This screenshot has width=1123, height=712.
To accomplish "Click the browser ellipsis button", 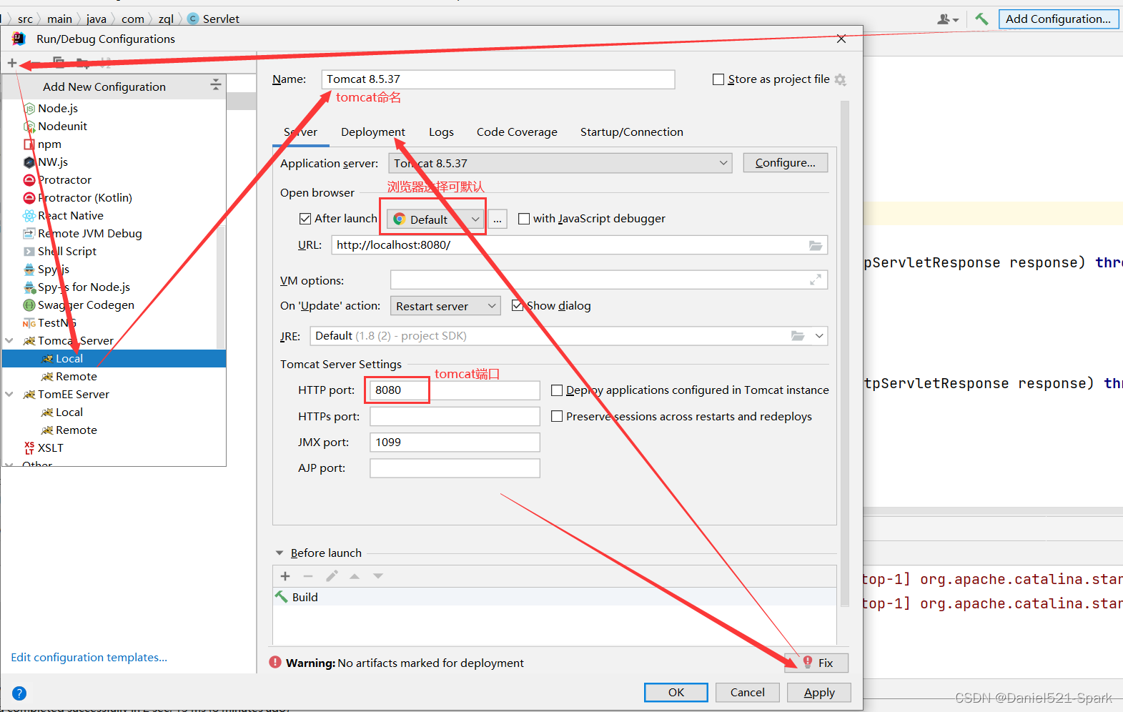I will pos(497,219).
